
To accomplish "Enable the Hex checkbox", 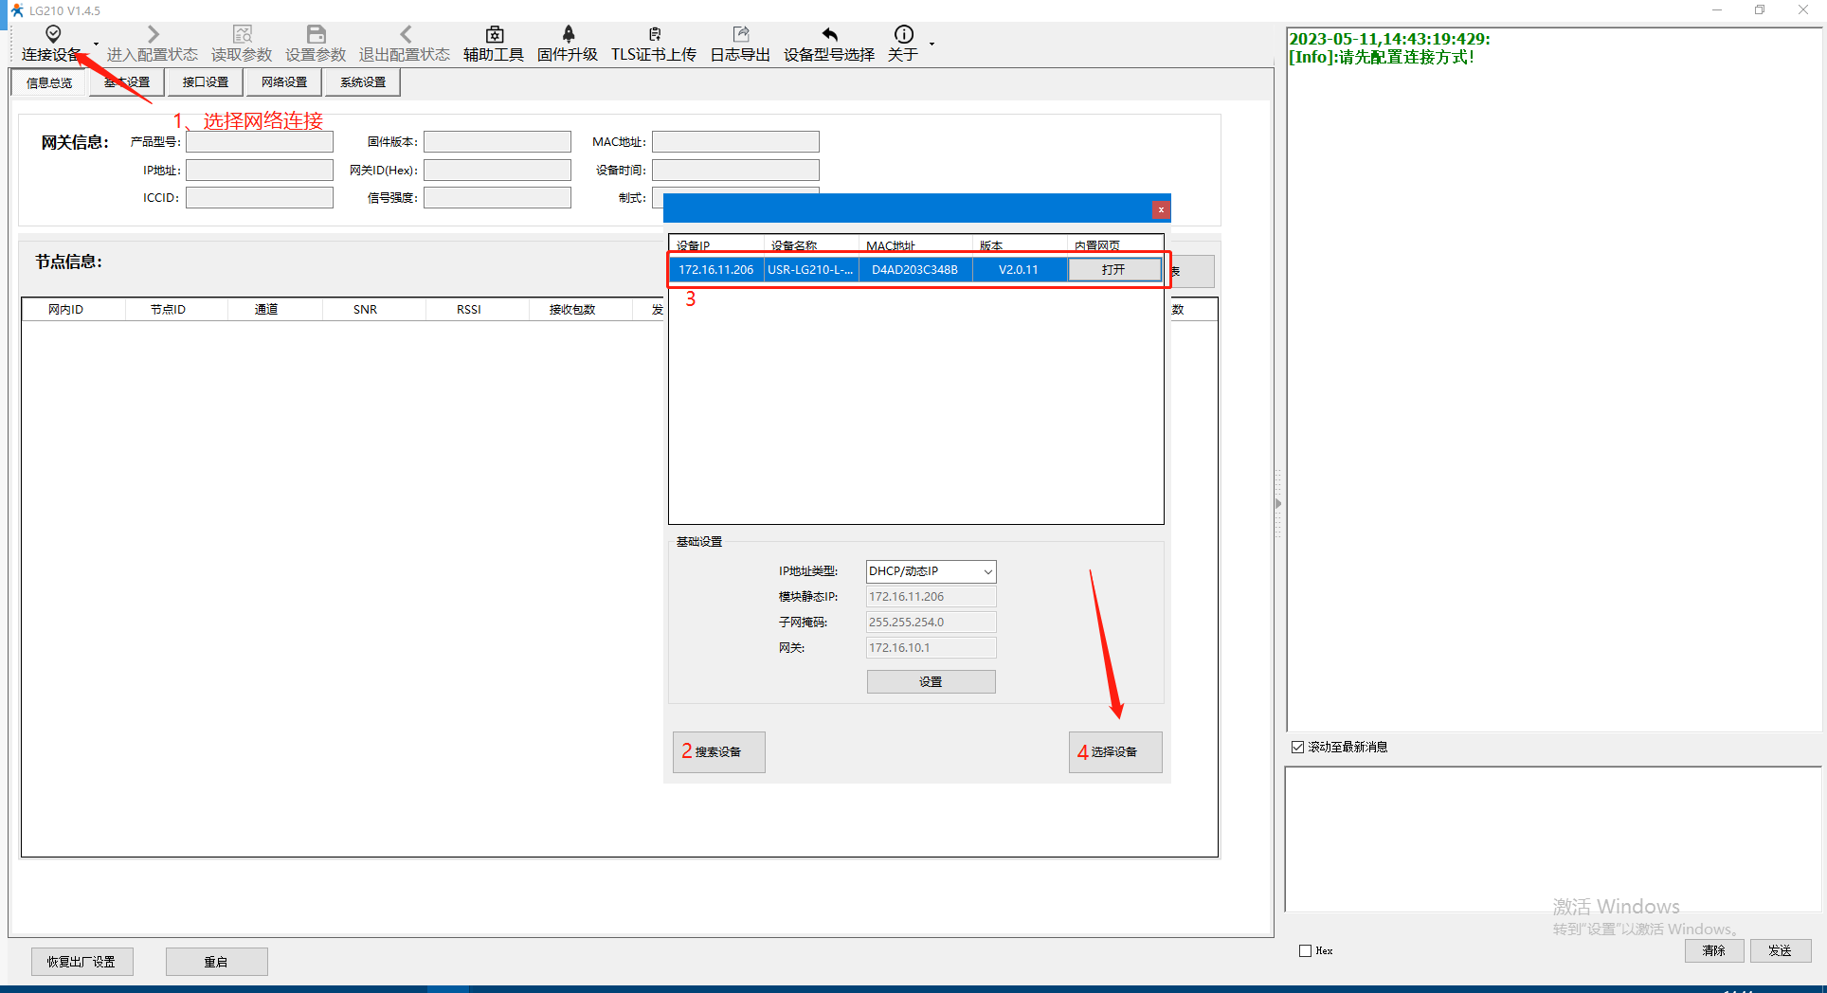I will [x=1306, y=950].
